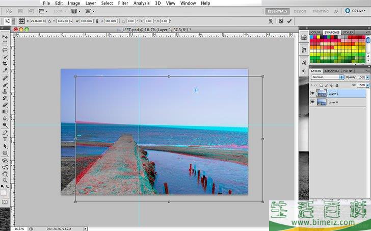The image size is (371, 231).
Task: Cancel the transform using the circle-slash icon
Action: pos(281,21)
